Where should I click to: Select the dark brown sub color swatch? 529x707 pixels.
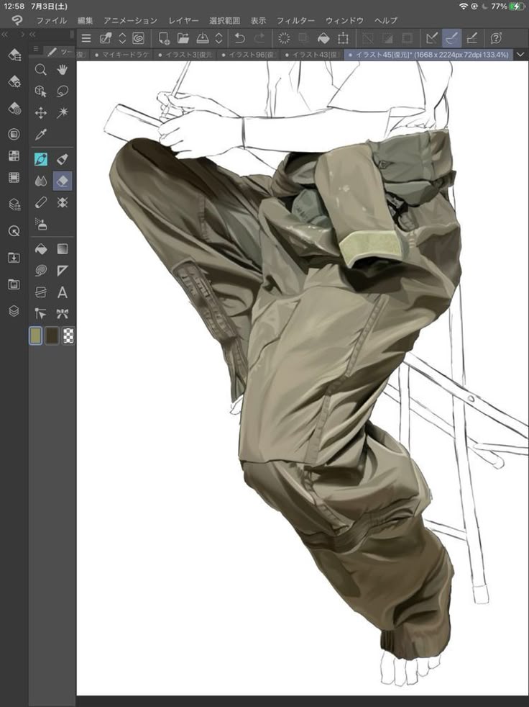pos(52,336)
